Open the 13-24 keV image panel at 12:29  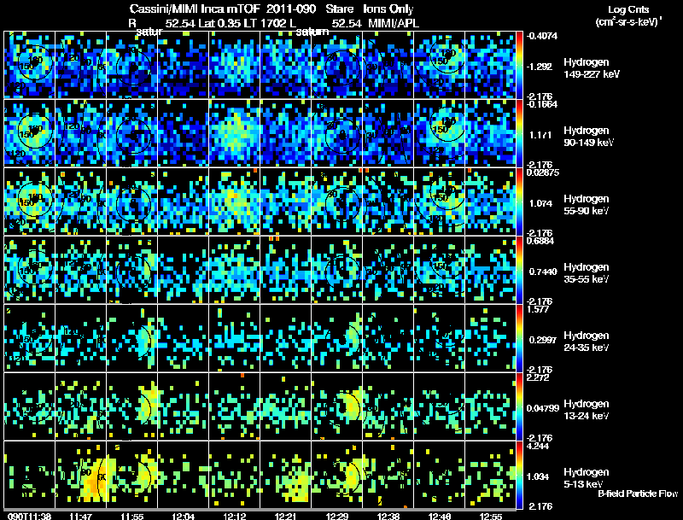pos(336,406)
